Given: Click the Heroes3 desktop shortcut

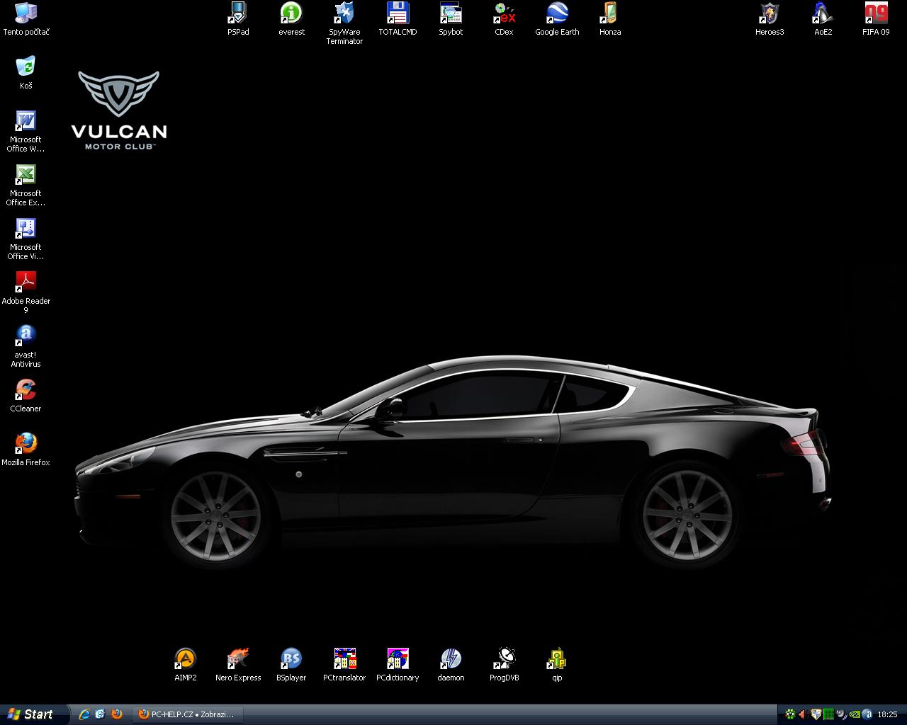Looking at the screenshot, I should [770, 13].
